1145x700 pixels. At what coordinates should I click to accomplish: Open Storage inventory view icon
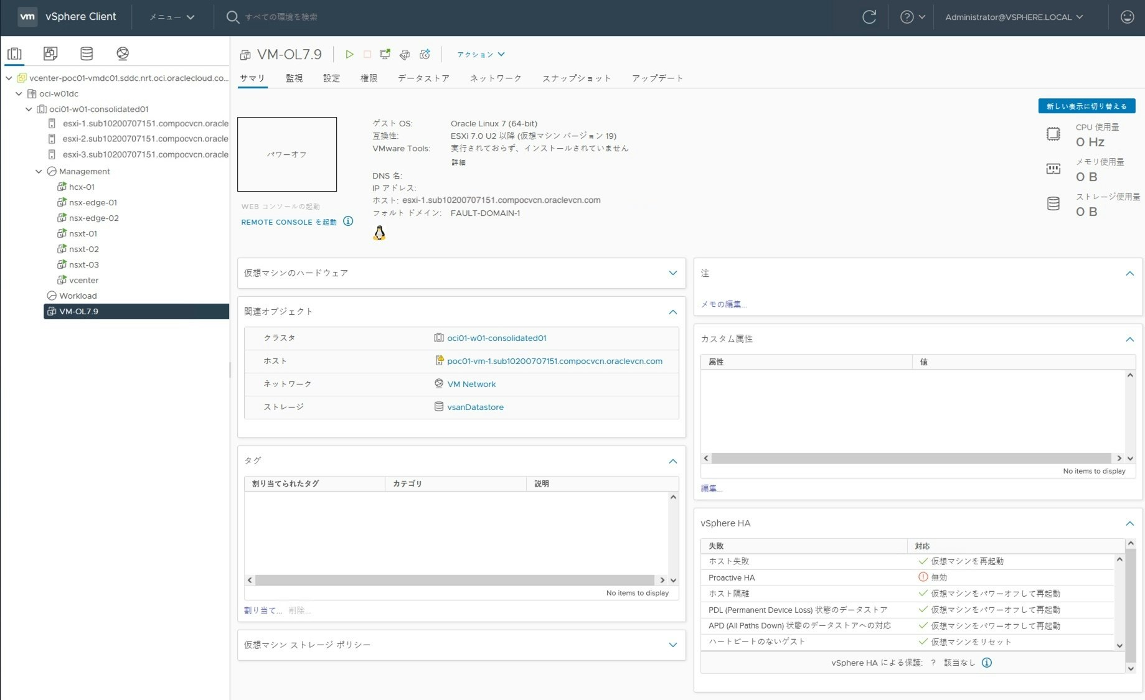tap(87, 54)
